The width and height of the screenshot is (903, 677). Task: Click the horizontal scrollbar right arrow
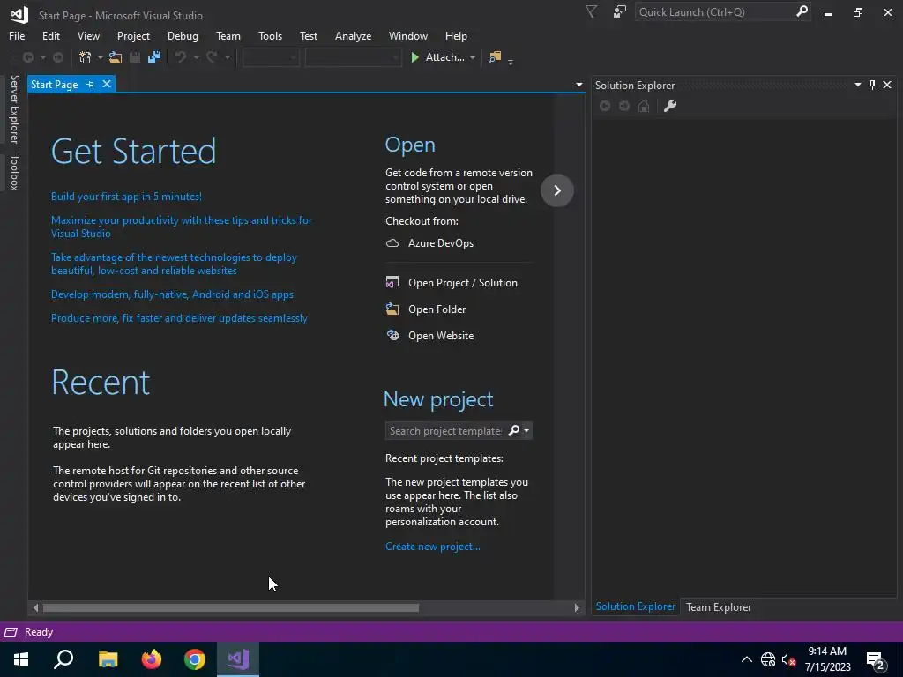pos(577,607)
